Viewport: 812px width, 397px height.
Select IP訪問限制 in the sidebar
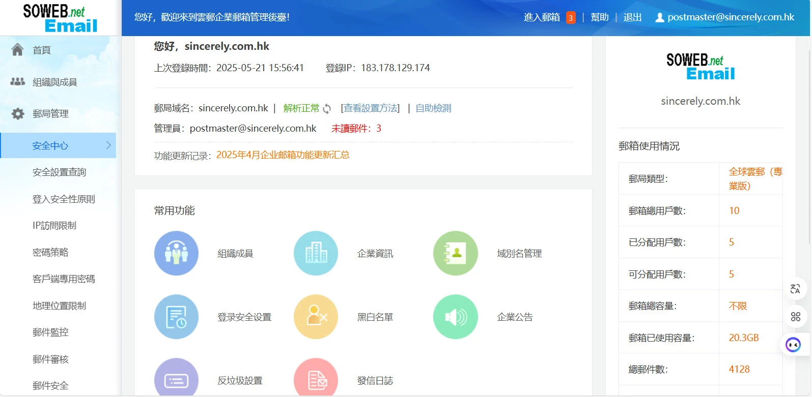tap(54, 226)
